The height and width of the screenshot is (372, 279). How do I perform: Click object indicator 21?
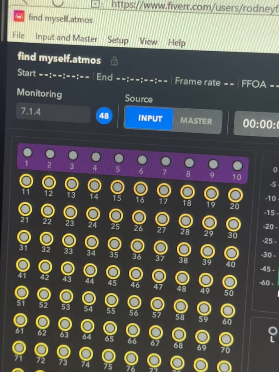[x=25, y=209]
